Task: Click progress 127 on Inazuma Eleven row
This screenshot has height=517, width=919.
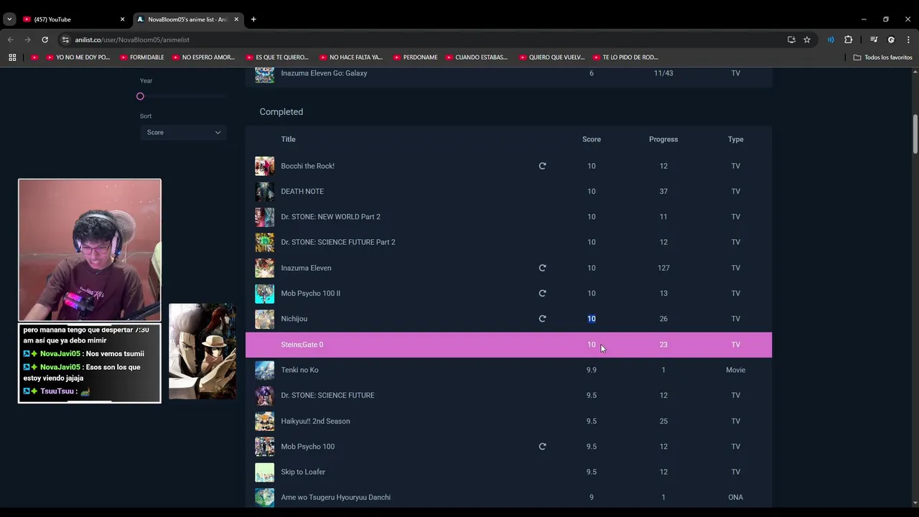Action: coord(663,268)
